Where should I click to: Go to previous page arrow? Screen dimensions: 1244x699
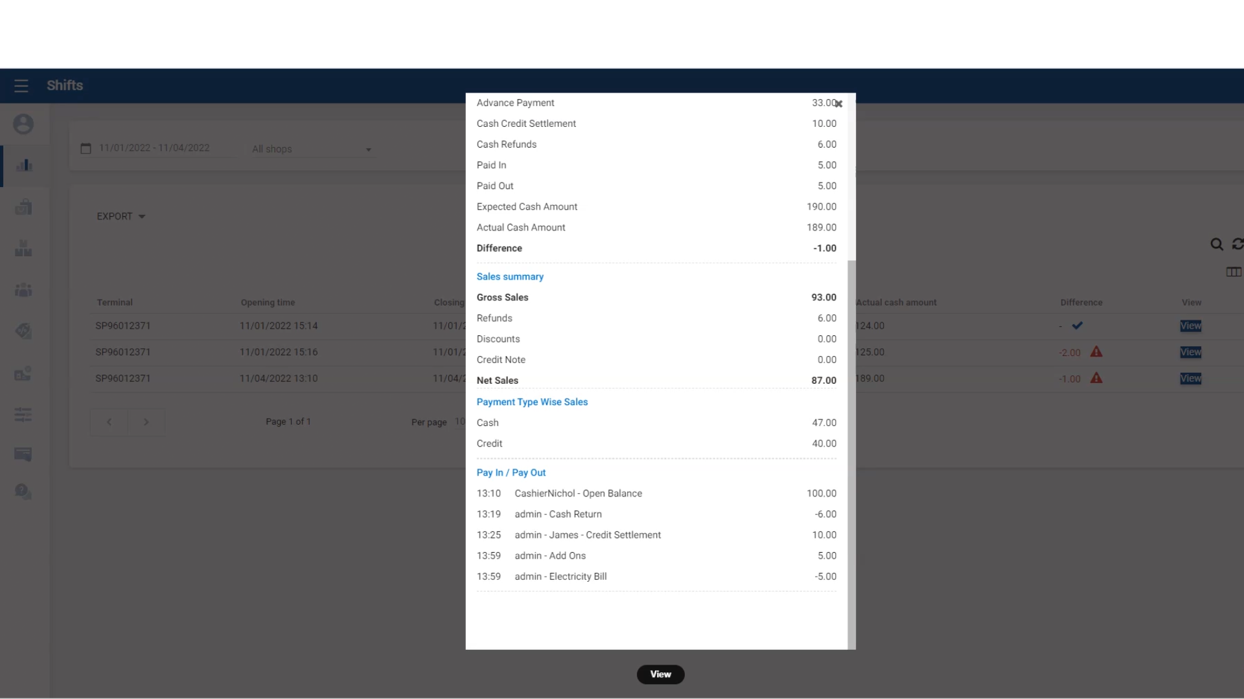pos(109,422)
